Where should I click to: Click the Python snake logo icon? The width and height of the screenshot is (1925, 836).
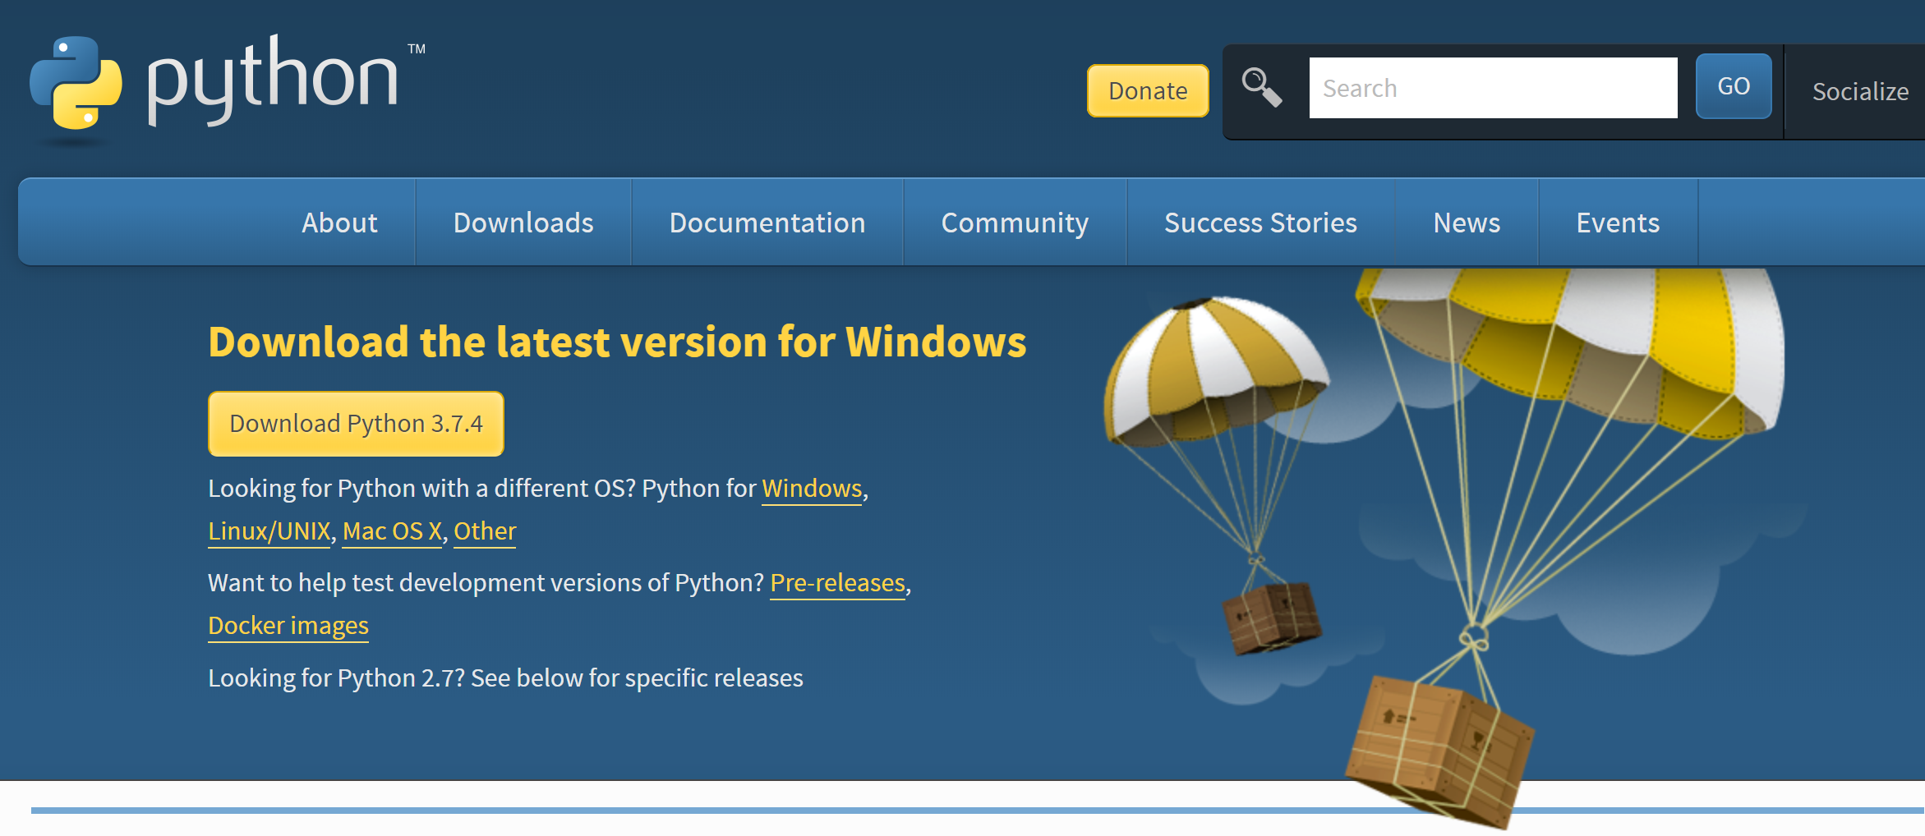pos(76,83)
